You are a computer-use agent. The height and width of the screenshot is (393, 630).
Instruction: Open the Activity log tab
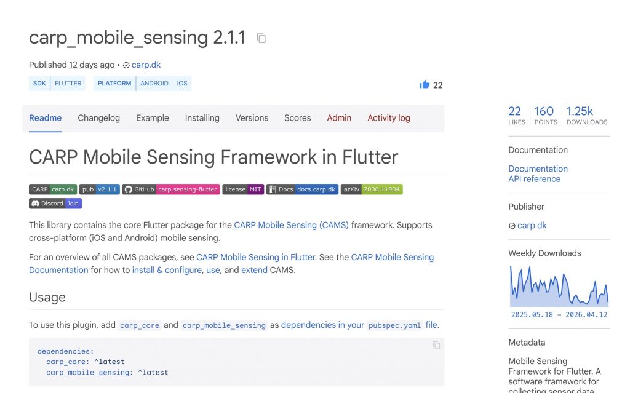click(388, 118)
